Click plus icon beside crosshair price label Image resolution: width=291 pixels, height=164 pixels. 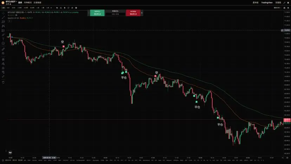coord(282,30)
